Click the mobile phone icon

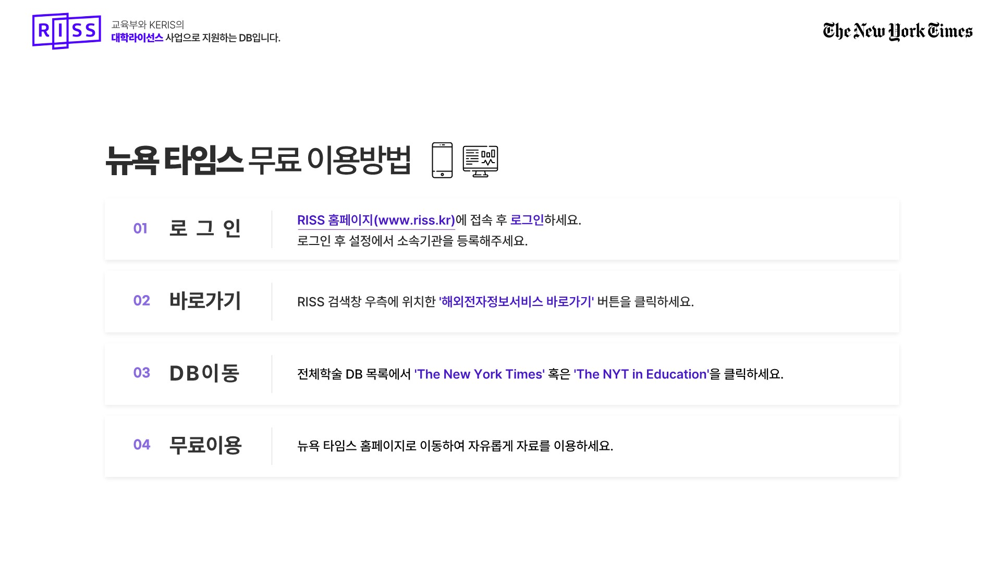(x=442, y=160)
